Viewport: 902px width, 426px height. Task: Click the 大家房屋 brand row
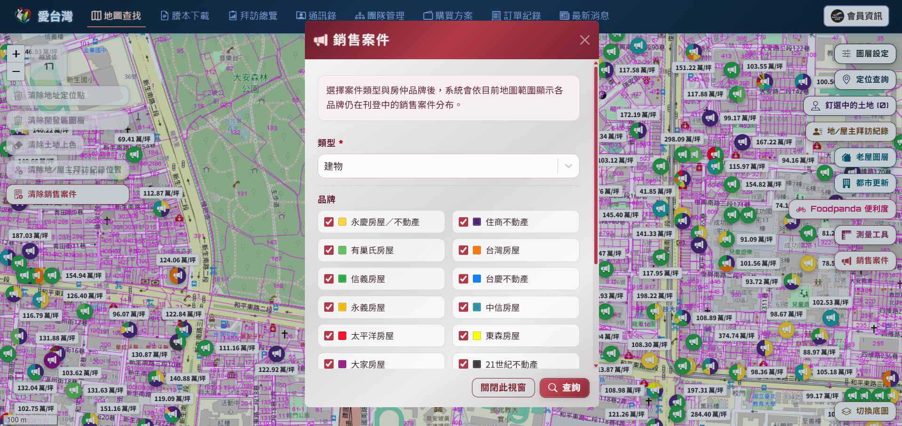[381, 361]
